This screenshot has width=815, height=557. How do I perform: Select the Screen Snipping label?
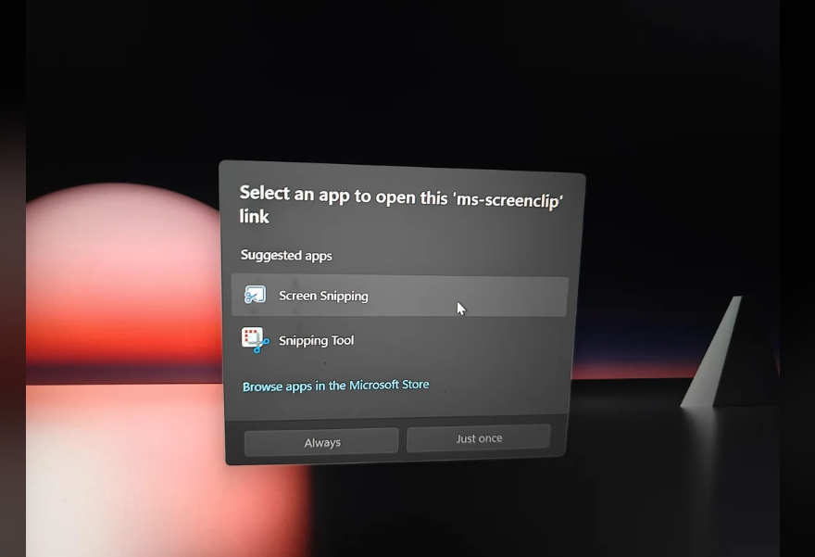tap(323, 296)
